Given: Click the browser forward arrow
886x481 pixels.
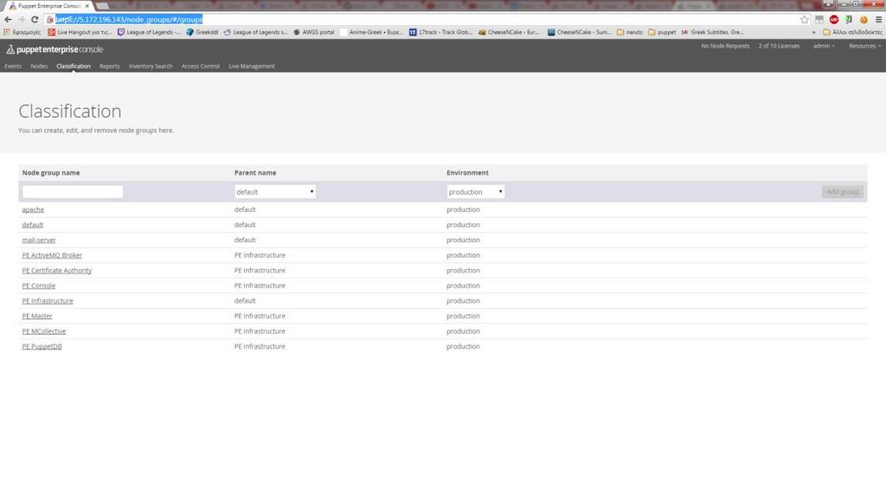Looking at the screenshot, I should coord(21,19).
